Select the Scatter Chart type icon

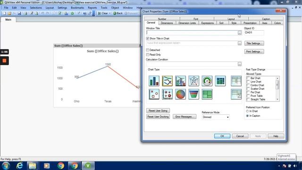pos(154,94)
